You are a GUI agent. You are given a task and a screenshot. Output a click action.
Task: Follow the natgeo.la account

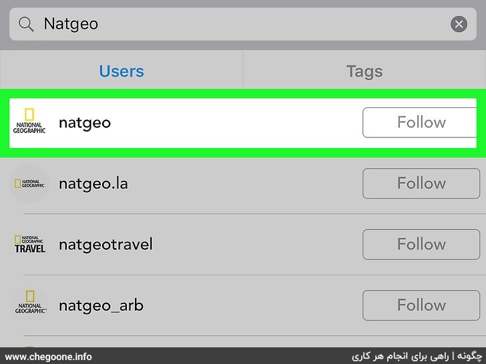(421, 183)
